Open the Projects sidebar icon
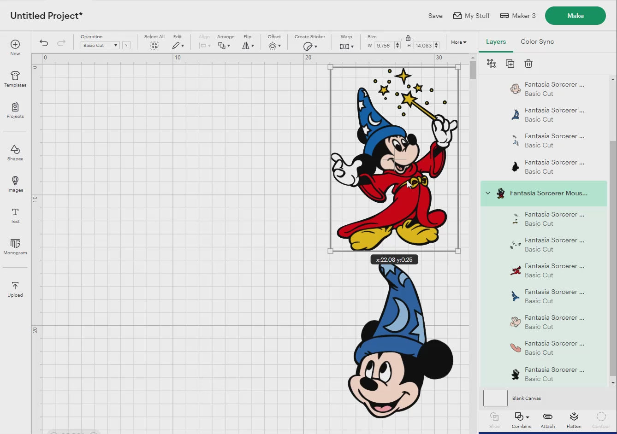 (15, 110)
